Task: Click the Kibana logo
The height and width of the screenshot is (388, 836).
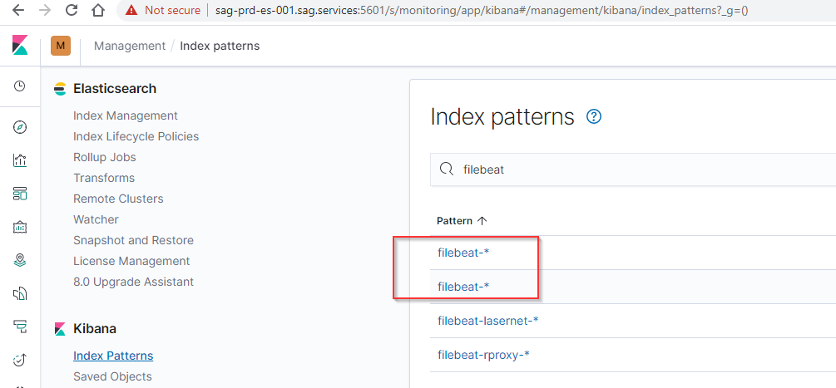Action: coord(20,46)
